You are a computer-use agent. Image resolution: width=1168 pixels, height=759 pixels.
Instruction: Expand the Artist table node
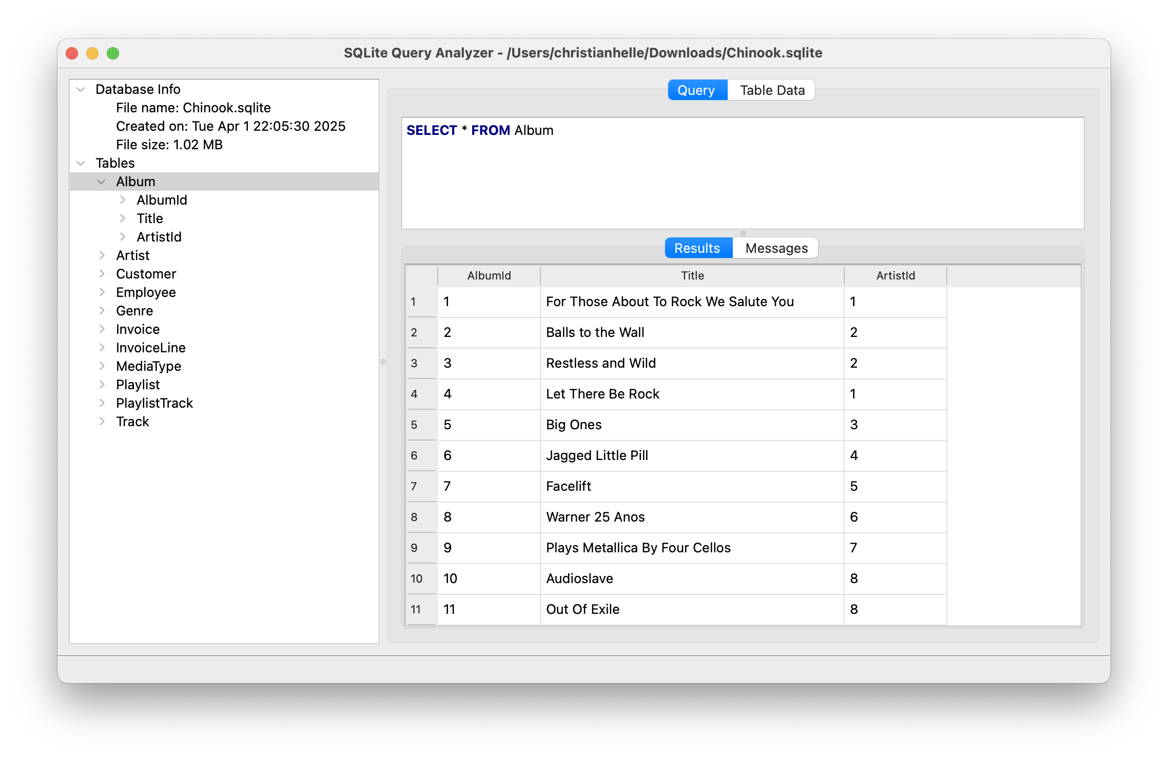102,255
